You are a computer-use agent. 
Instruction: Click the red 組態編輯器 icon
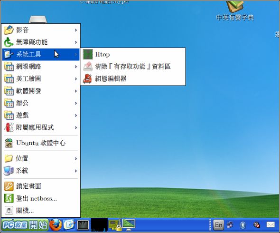click(x=88, y=79)
